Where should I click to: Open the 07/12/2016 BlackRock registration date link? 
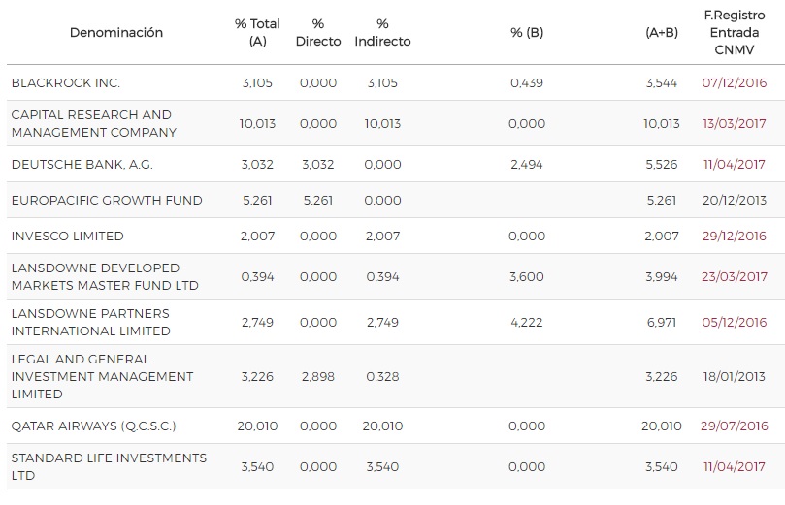pos(734,83)
